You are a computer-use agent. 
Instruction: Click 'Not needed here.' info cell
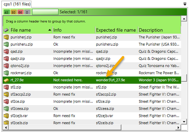tap(68, 80)
